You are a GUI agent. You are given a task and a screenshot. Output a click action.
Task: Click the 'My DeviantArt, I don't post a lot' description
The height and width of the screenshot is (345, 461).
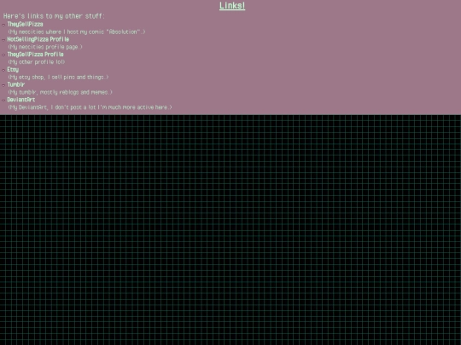tap(90, 107)
